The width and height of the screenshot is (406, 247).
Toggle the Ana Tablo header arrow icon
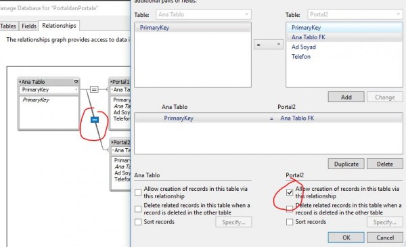coord(20,82)
